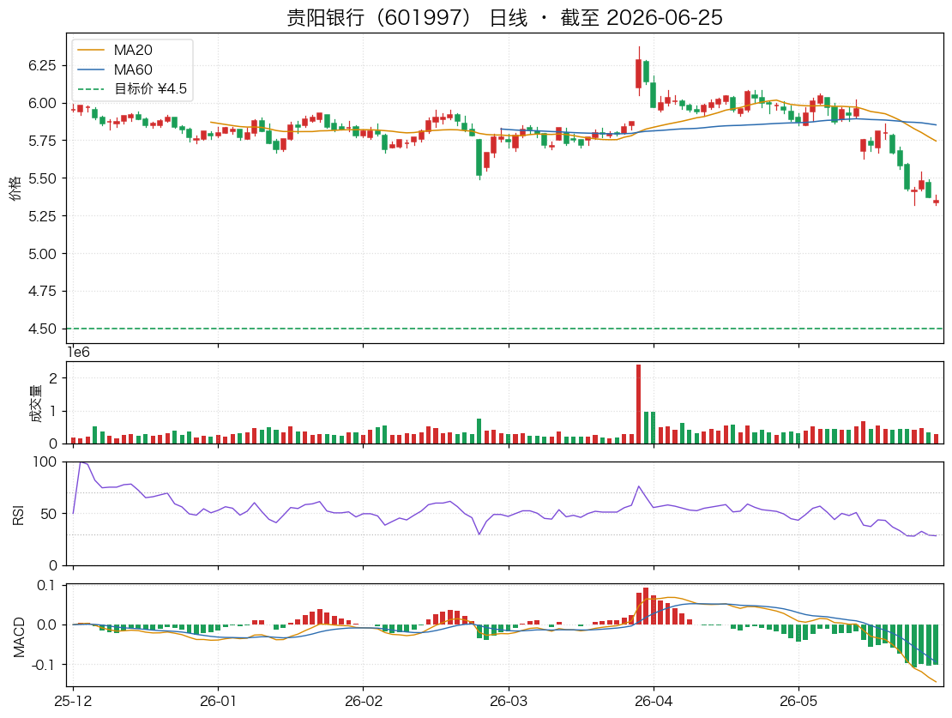Screen dimensions: 952x718
Task: Click the 5.25 price tick label
Action: [x=42, y=216]
